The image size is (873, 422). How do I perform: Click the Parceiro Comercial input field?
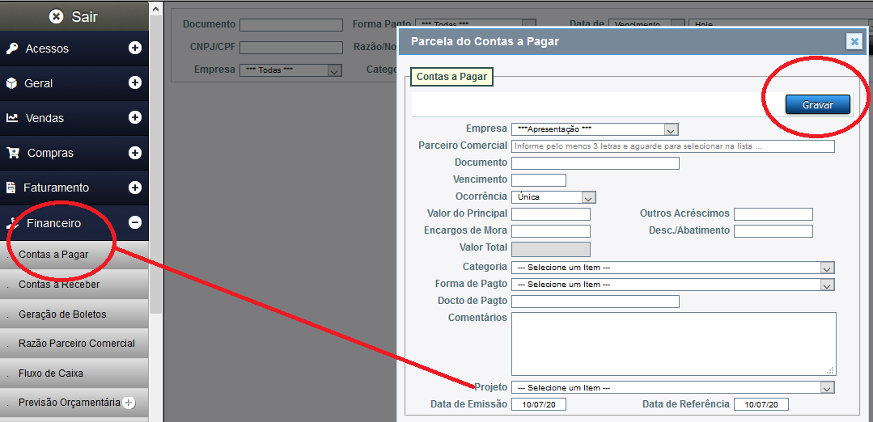pos(672,146)
